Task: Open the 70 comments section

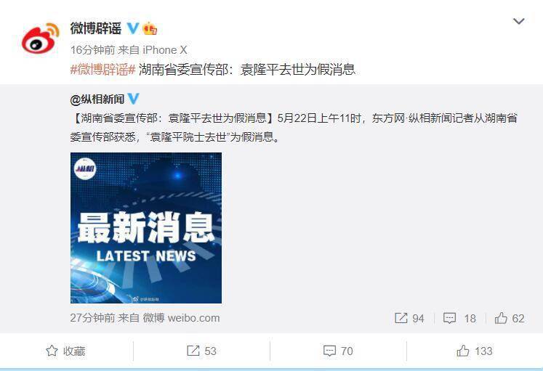Action: click(338, 351)
